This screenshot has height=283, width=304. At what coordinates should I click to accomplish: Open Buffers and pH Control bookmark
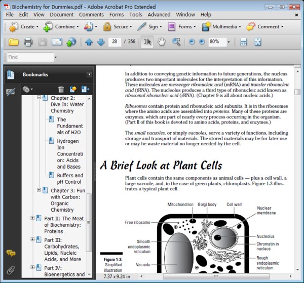point(70,179)
